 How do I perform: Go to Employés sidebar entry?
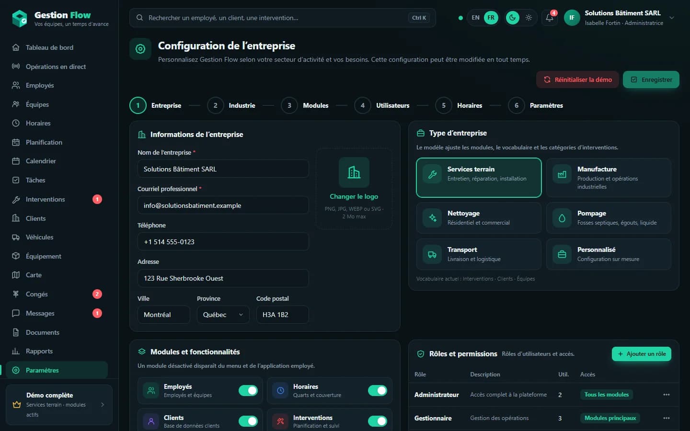[x=57, y=85]
